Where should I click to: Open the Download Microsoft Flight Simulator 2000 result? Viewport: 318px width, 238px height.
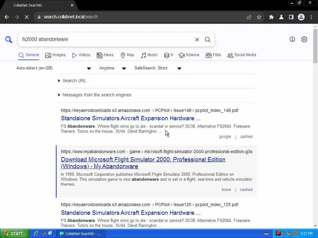coord(143,163)
